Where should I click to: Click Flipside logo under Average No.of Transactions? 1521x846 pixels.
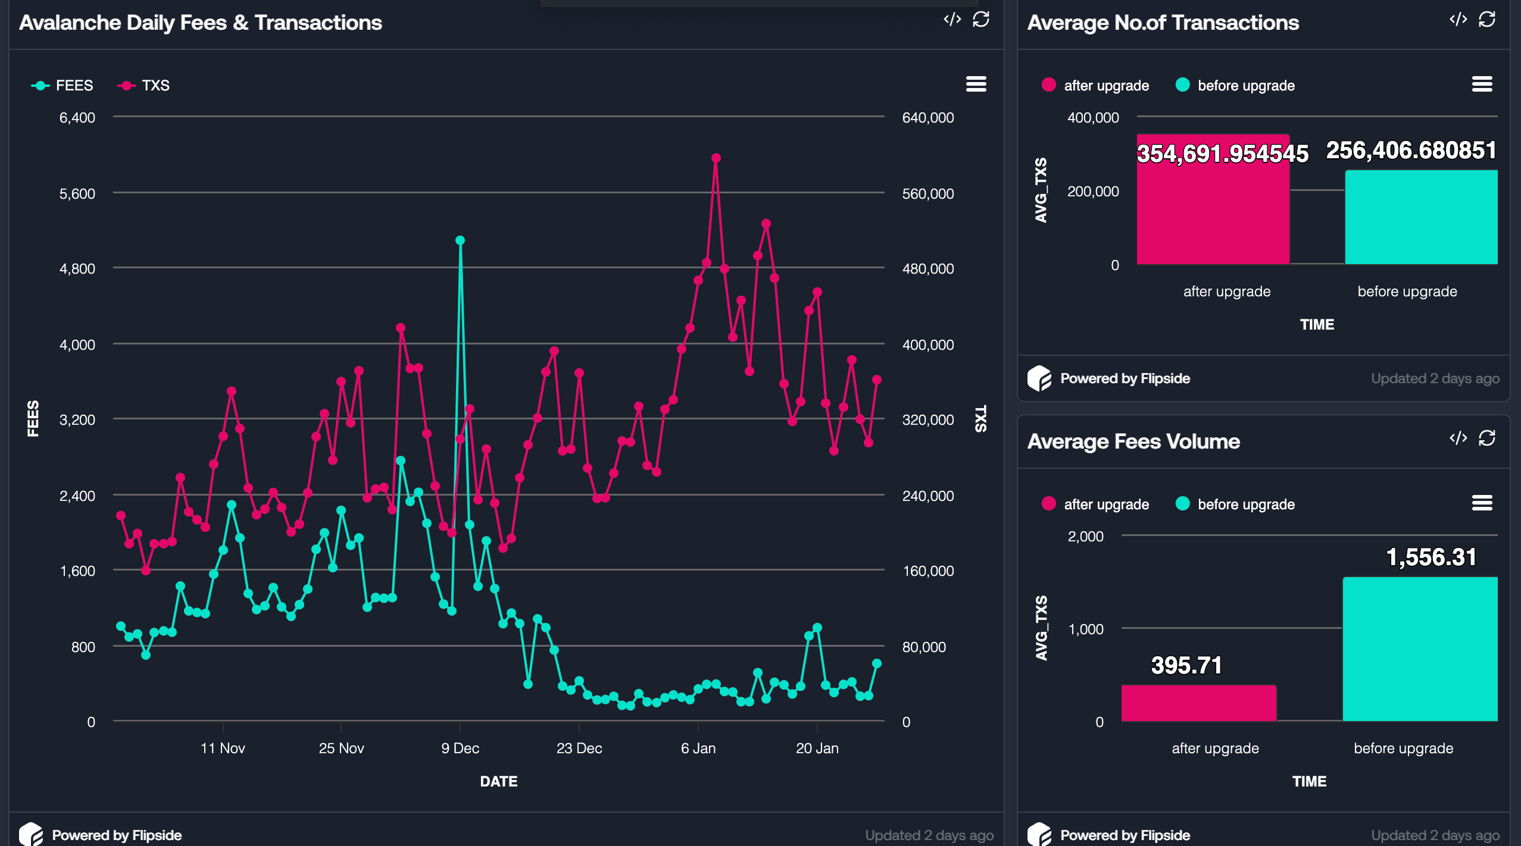(x=1039, y=378)
